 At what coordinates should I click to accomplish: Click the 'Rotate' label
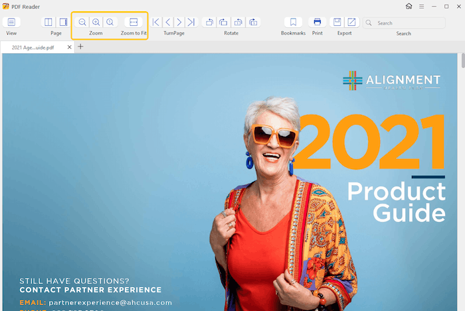[231, 33]
